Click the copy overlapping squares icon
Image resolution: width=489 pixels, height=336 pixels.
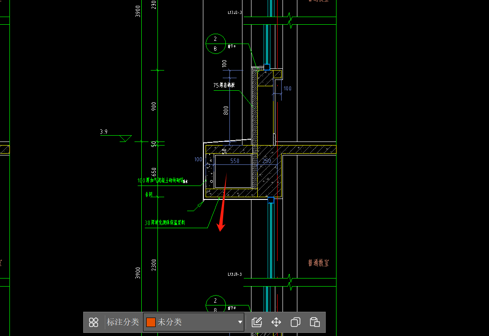click(x=295, y=322)
